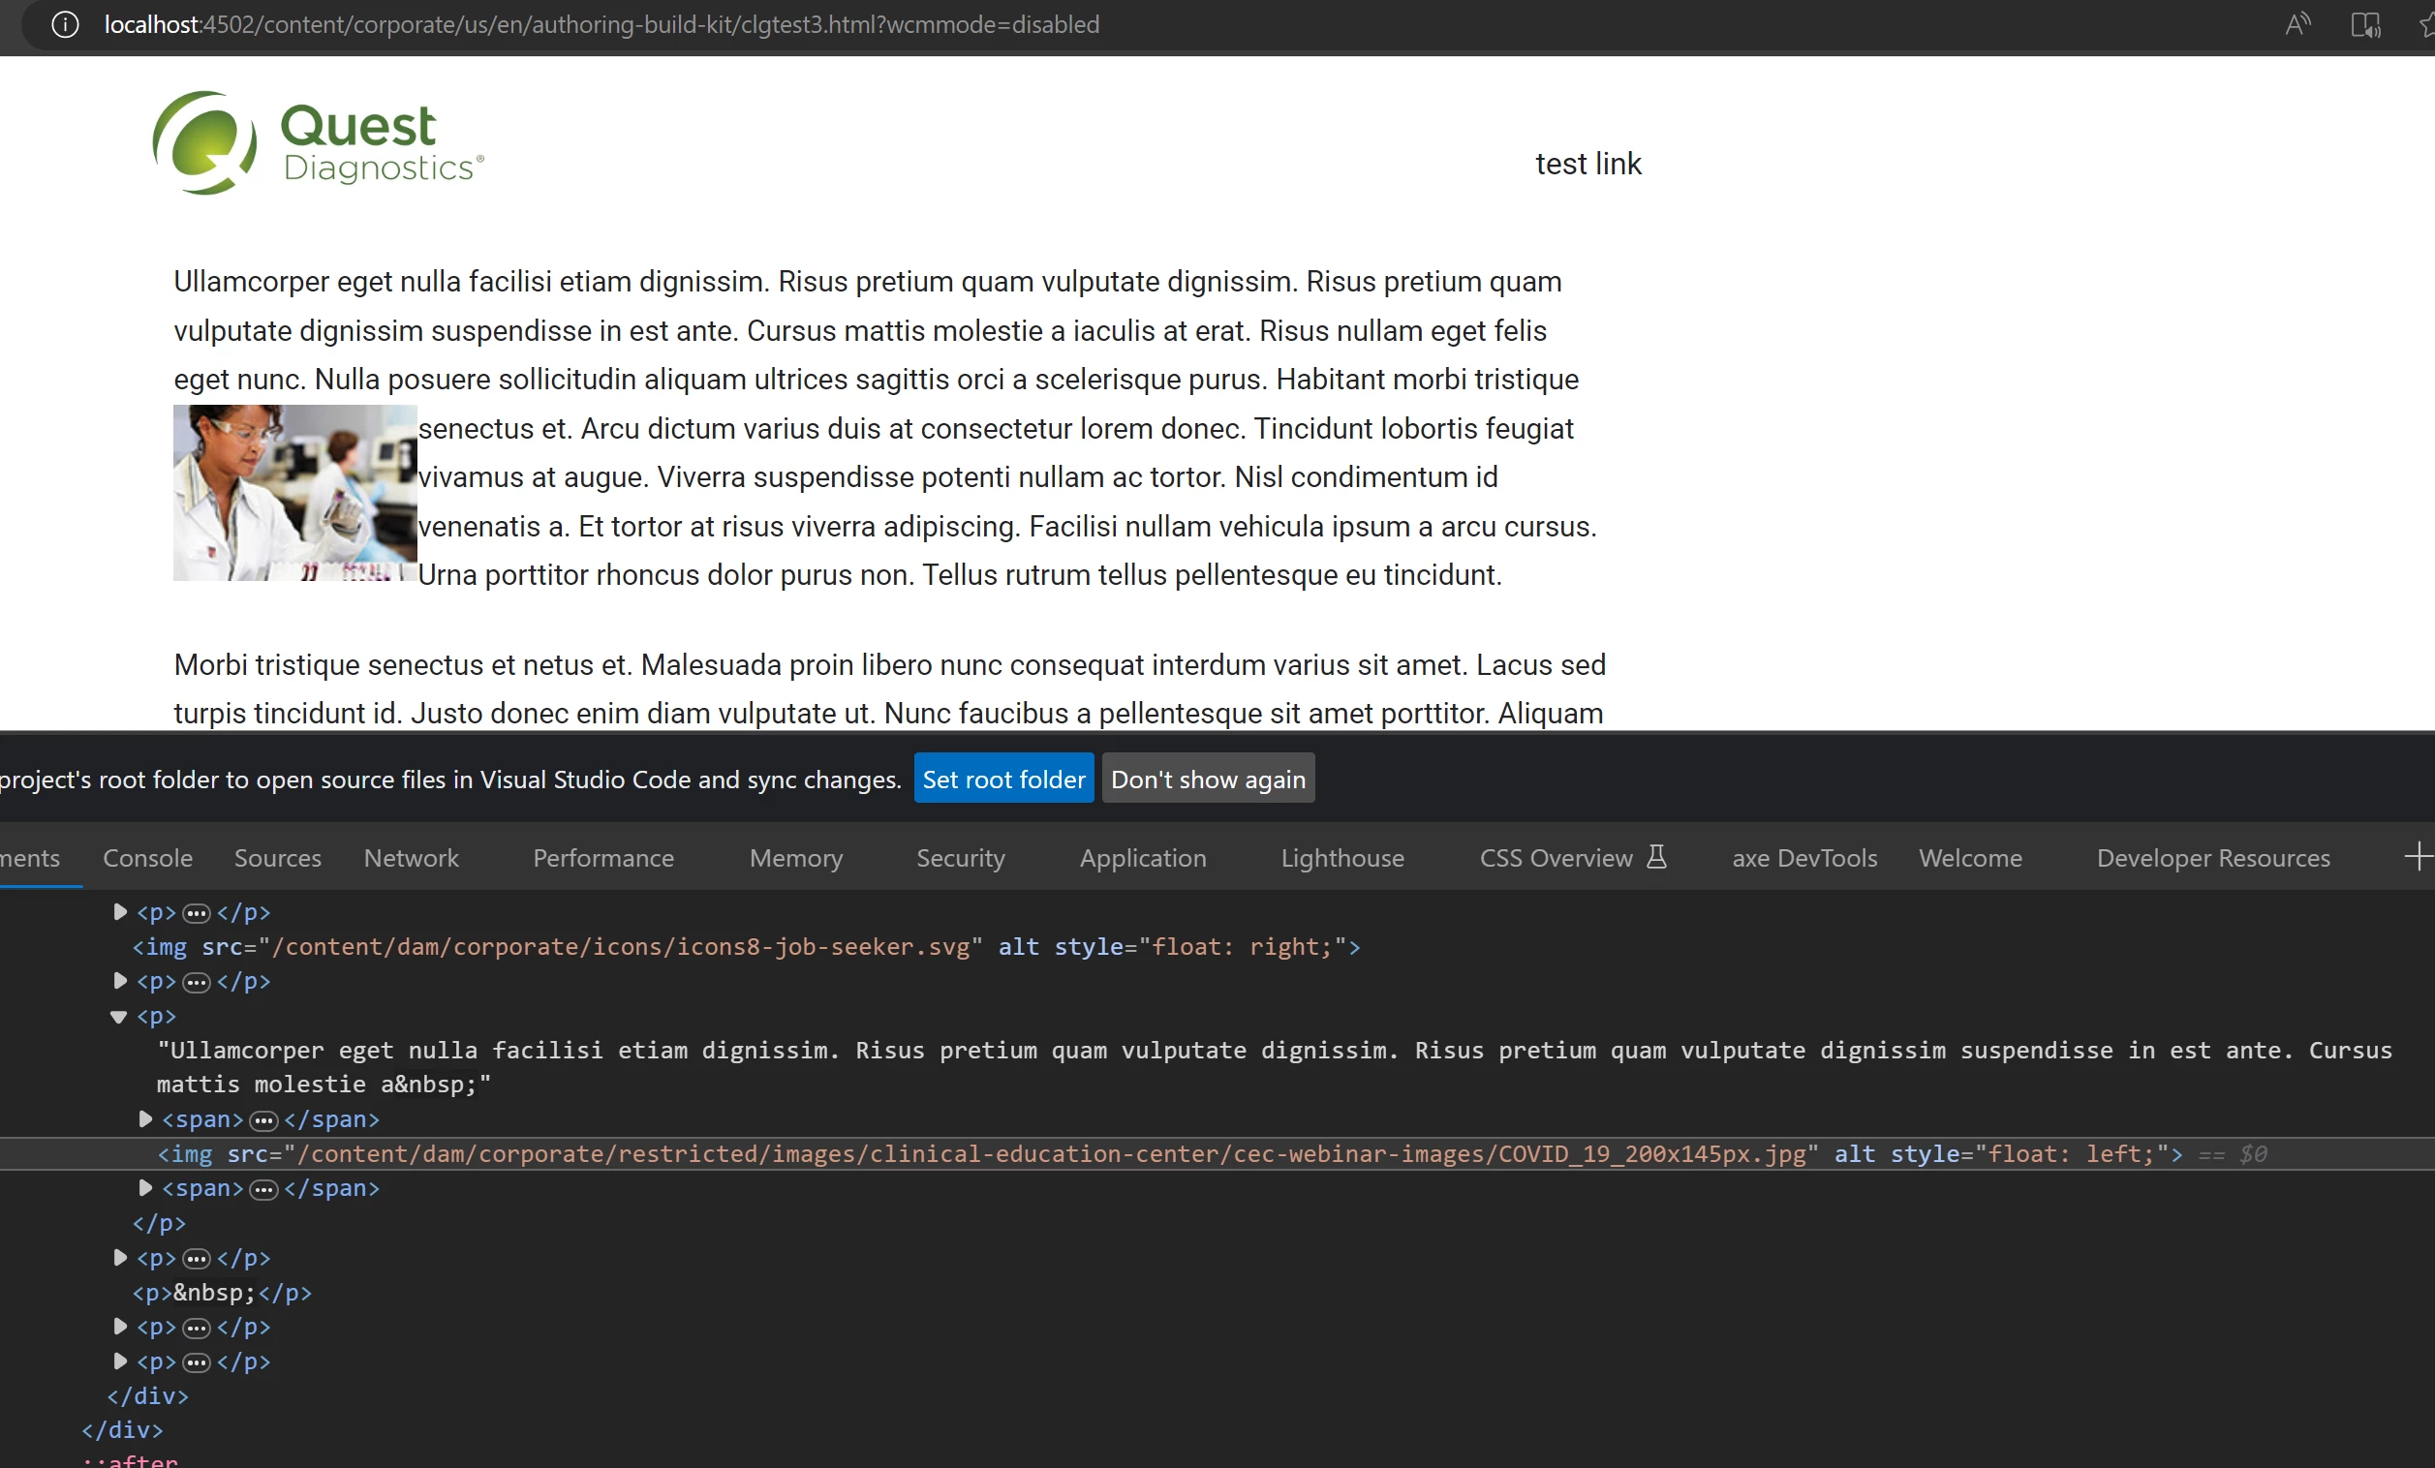
Task: Switch to the Console tab
Action: click(147, 858)
